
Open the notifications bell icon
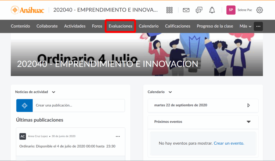[212, 10]
